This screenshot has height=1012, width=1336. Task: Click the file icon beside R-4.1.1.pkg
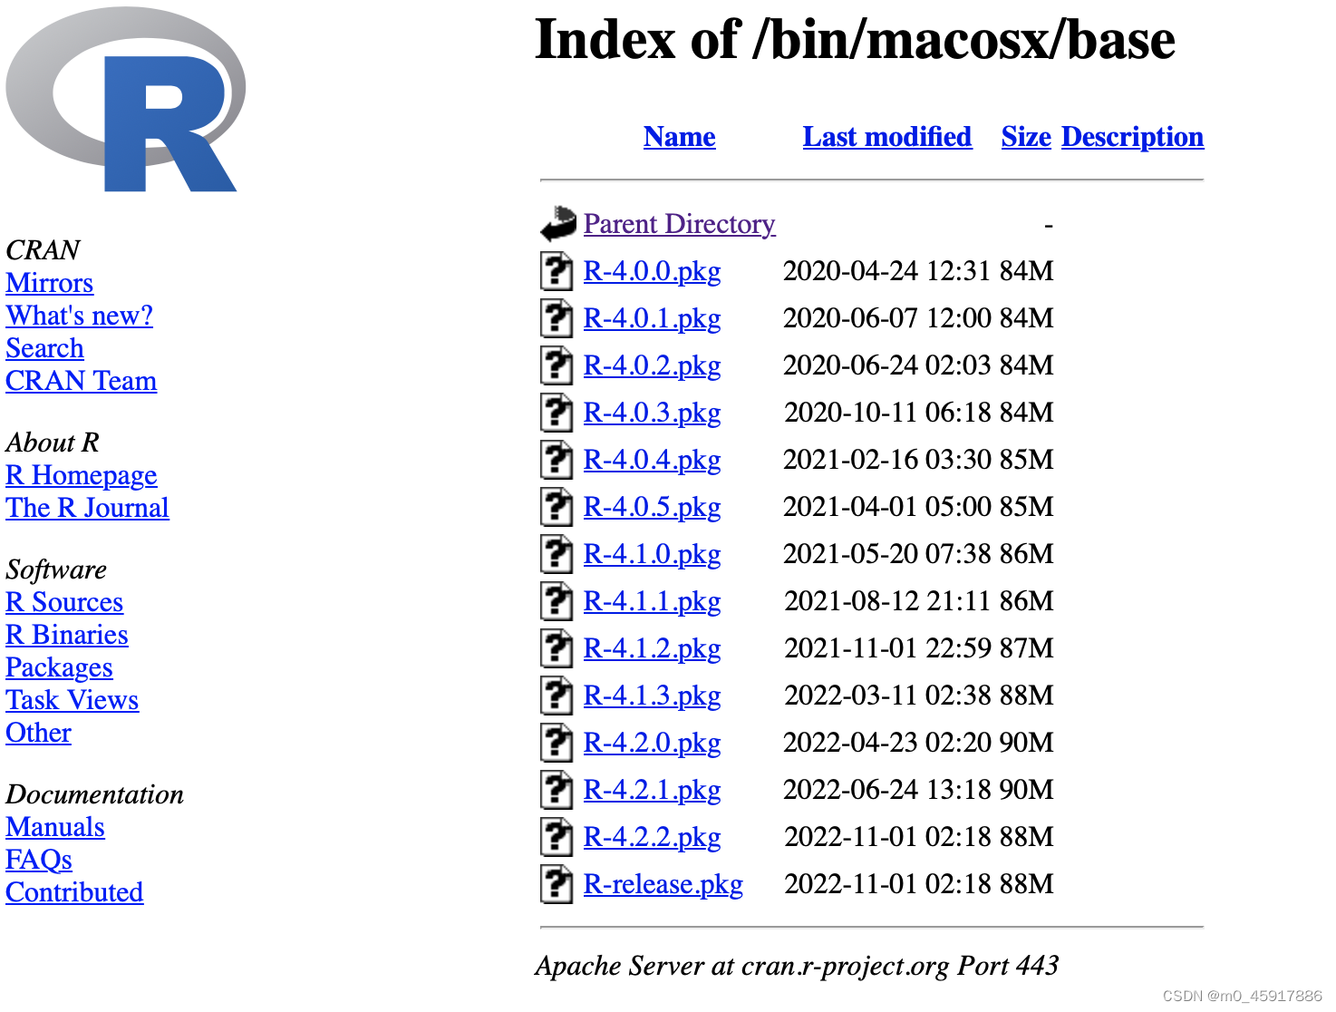pos(557,600)
